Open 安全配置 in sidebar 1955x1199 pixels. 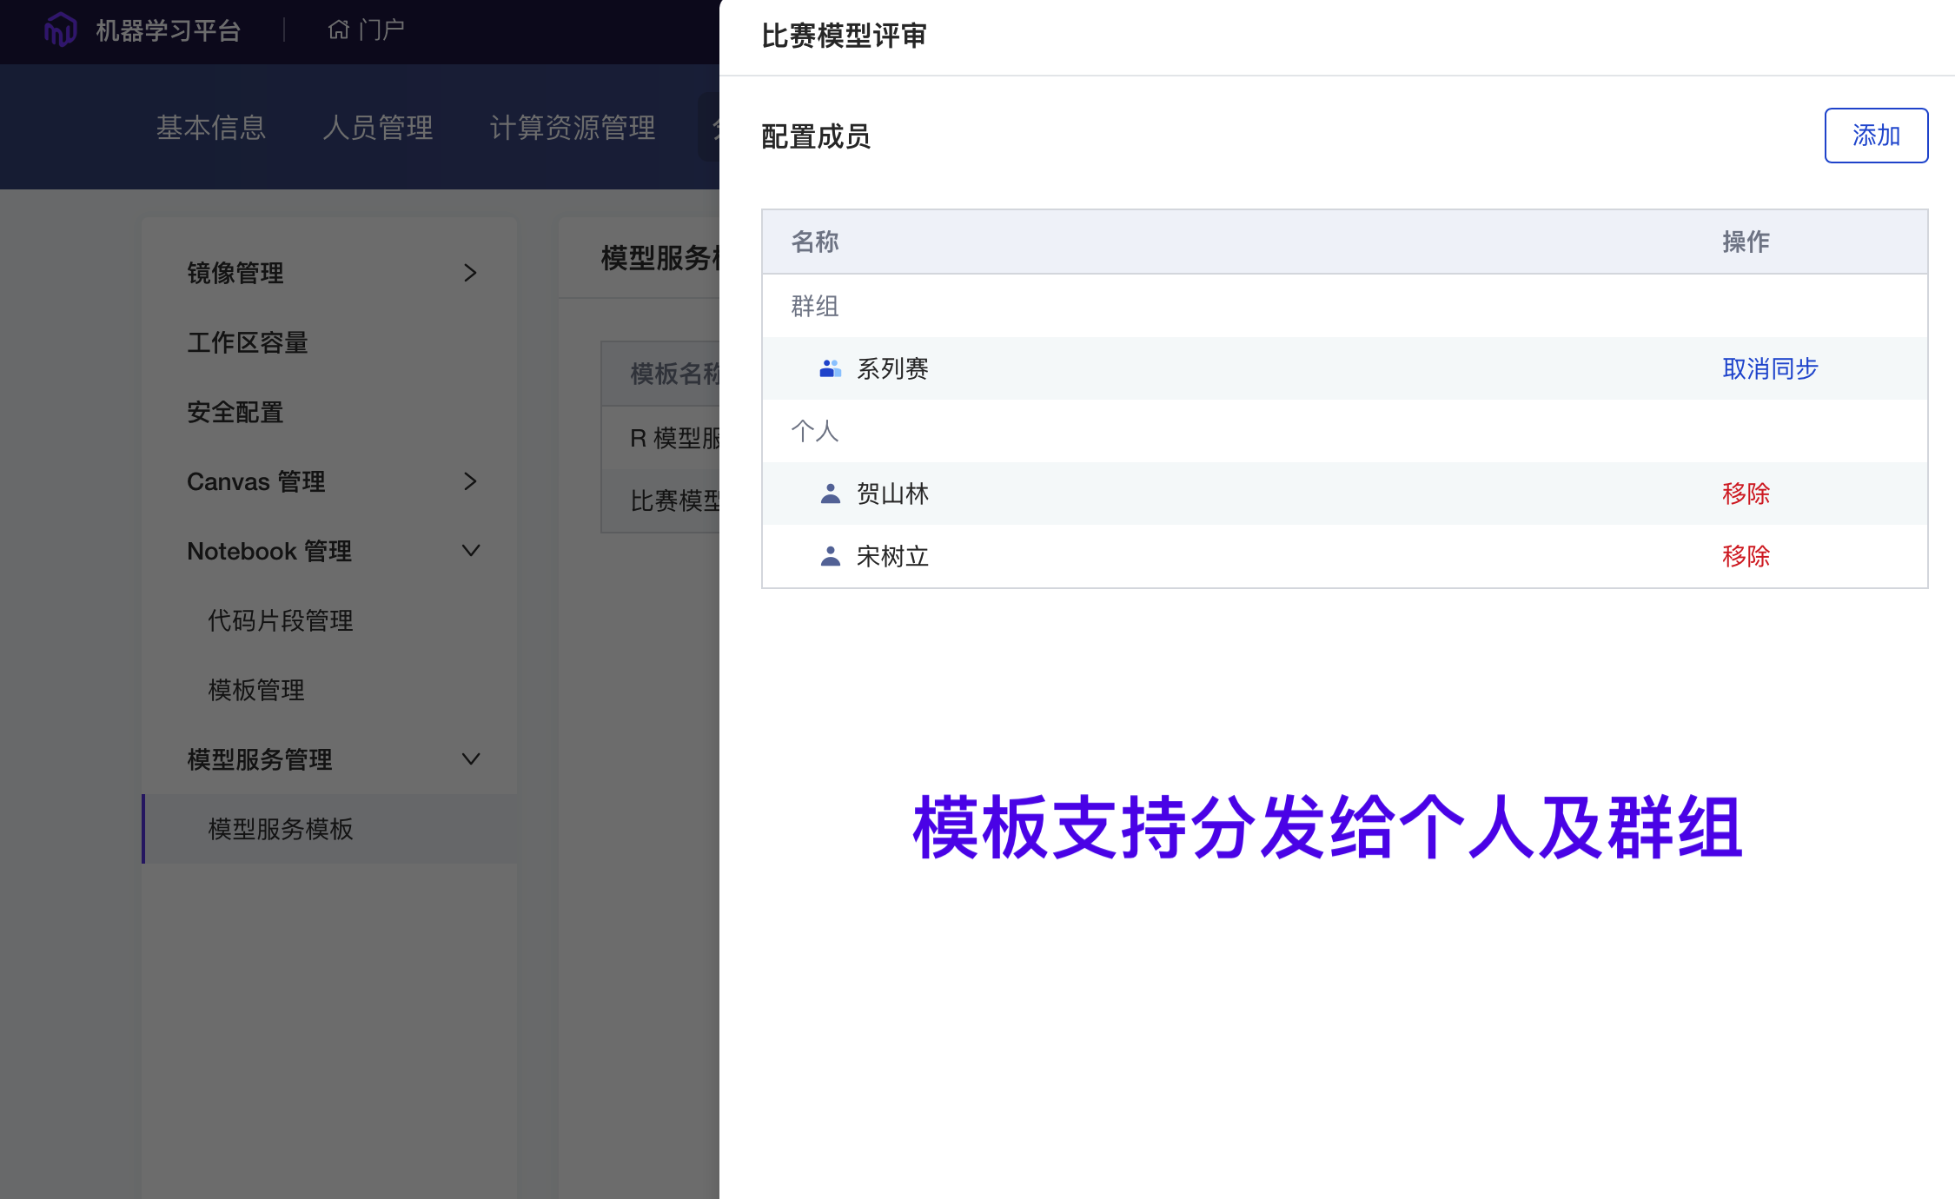click(235, 412)
